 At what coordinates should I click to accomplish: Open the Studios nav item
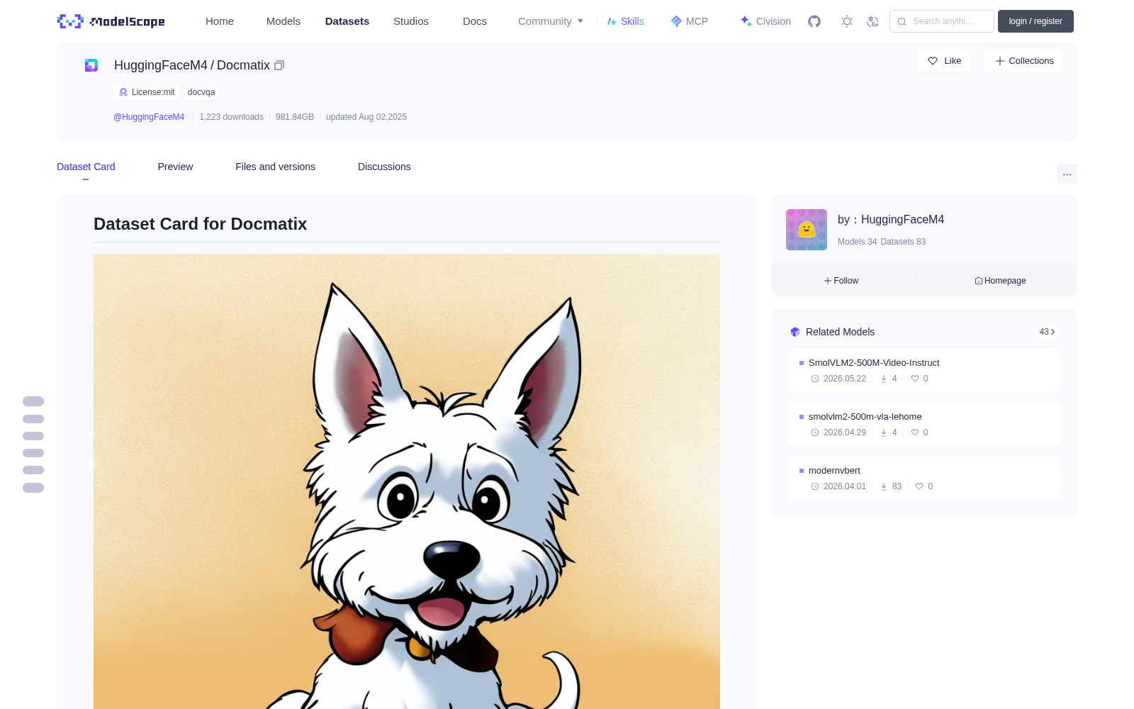[x=411, y=21]
